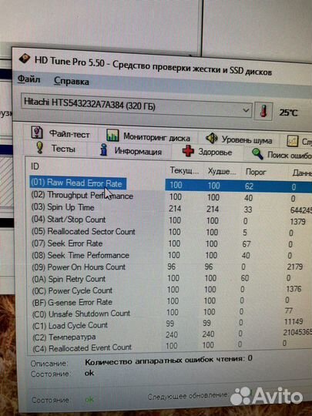Click the Описание description text about read errors

click(x=169, y=361)
